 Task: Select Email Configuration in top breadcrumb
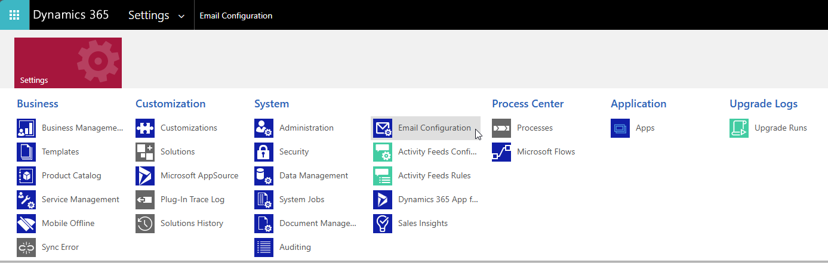tap(236, 16)
